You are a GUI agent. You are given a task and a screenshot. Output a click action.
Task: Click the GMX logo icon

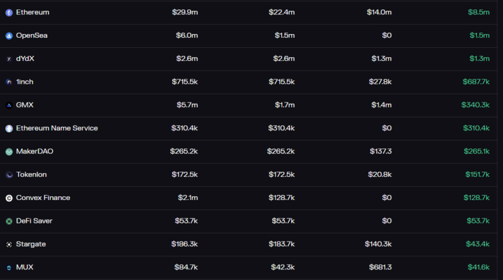(x=9, y=105)
